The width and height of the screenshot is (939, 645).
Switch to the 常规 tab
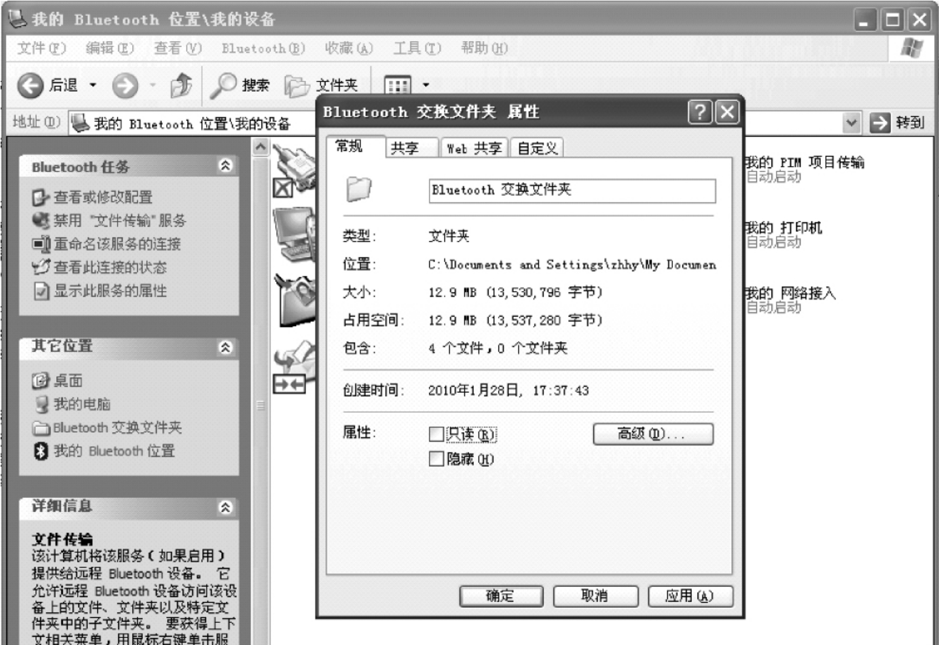point(354,147)
